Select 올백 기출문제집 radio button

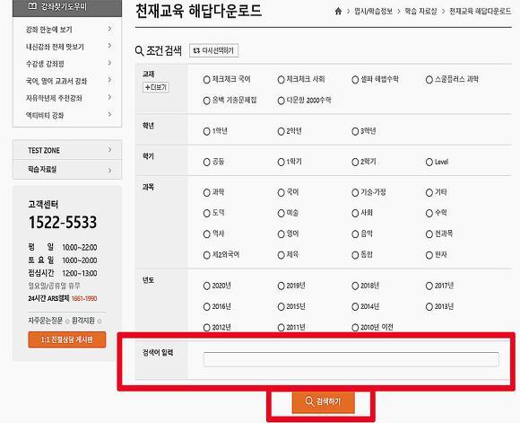point(206,101)
